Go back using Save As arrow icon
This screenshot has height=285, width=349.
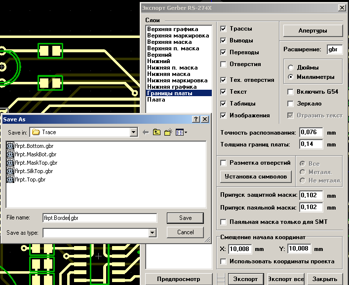pos(146,133)
